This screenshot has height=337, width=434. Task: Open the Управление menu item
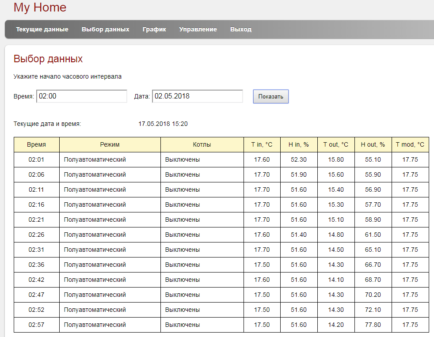[198, 29]
